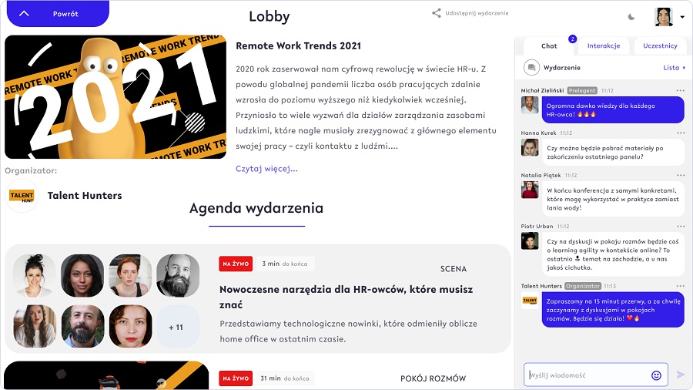Switch to the Uczestnicy tab
This screenshot has height=390, width=693.
point(661,46)
